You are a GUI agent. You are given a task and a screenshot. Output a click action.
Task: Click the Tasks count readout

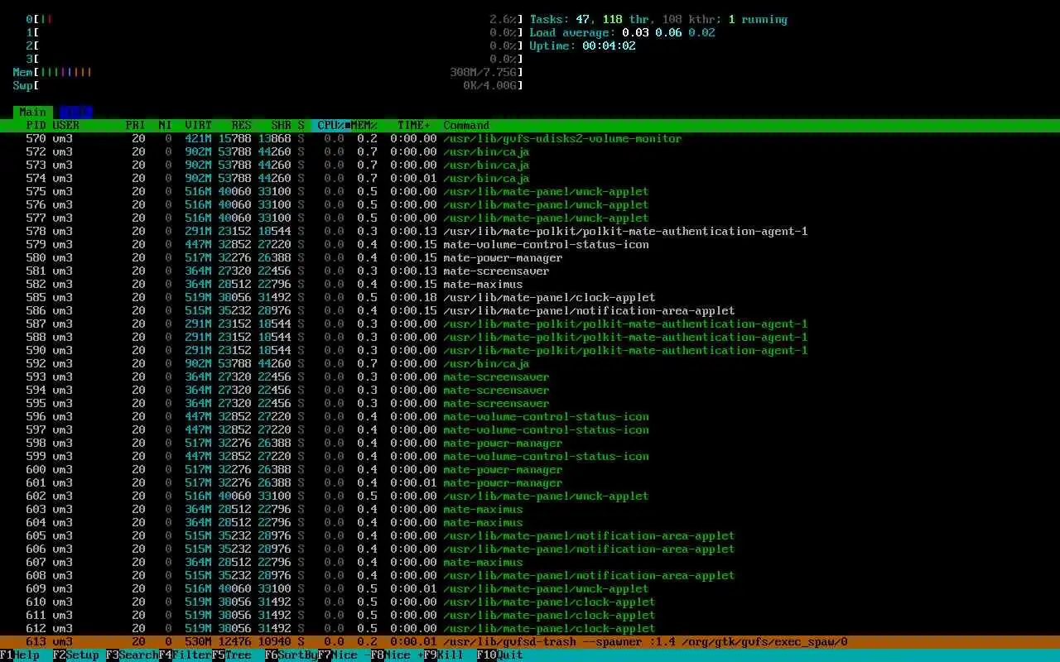(x=659, y=19)
